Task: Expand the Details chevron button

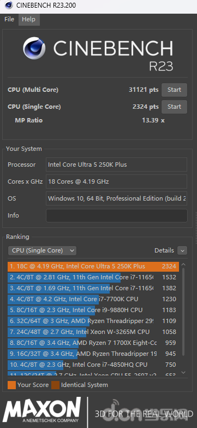Action: click(182, 250)
